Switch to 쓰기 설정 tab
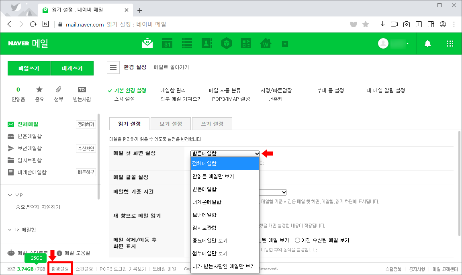Image resolution: width=462 pixels, height=275 pixels. (212, 124)
